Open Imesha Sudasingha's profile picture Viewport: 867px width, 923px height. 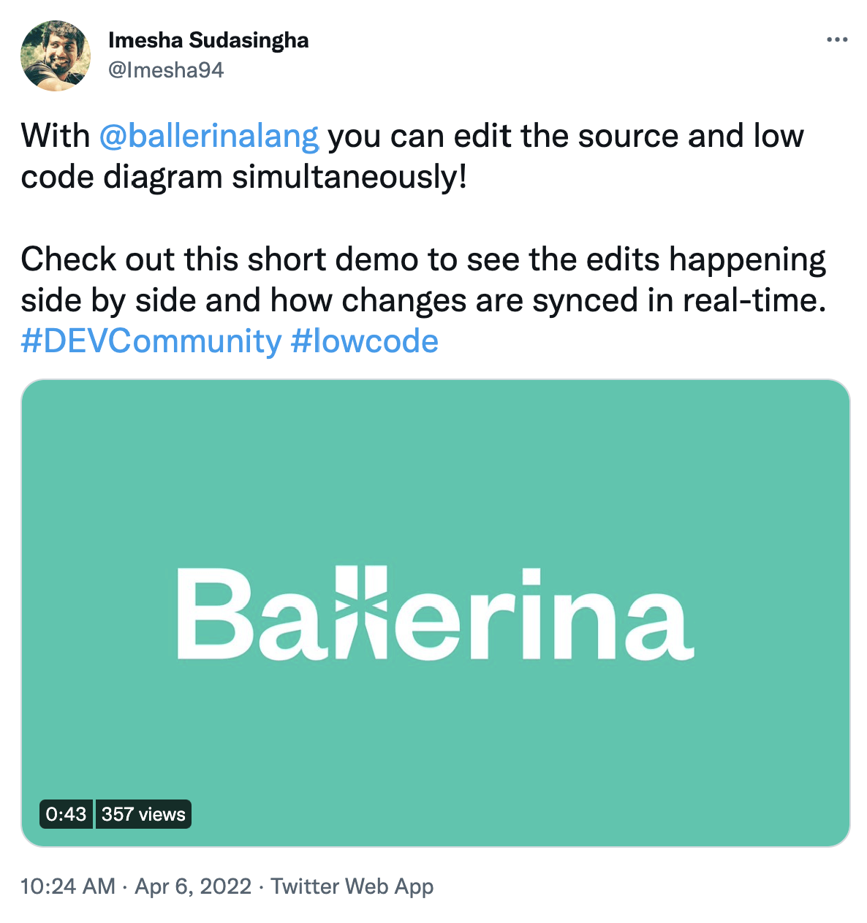point(56,56)
